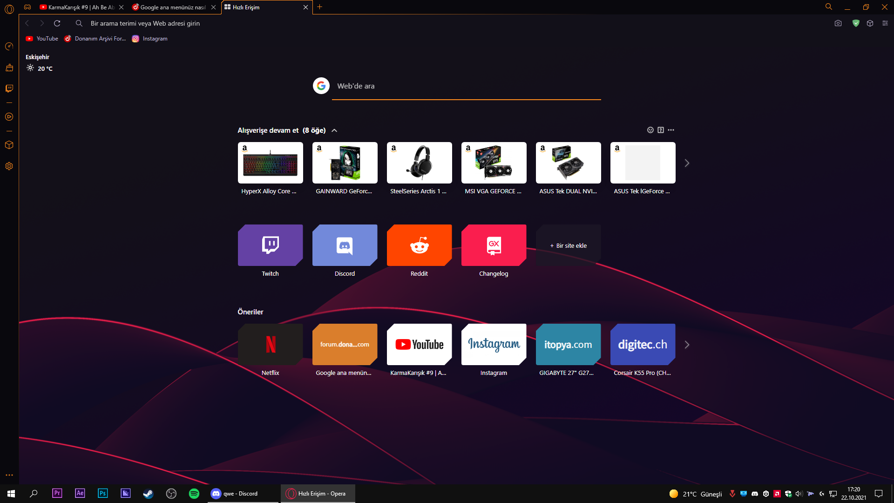Launch Photoshop from taskbar
The height and width of the screenshot is (503, 894).
(102, 493)
